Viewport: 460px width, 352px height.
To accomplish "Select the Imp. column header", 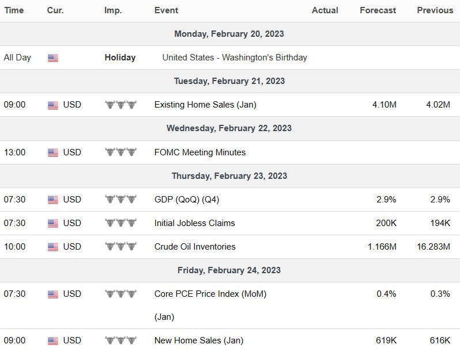I will (x=113, y=10).
